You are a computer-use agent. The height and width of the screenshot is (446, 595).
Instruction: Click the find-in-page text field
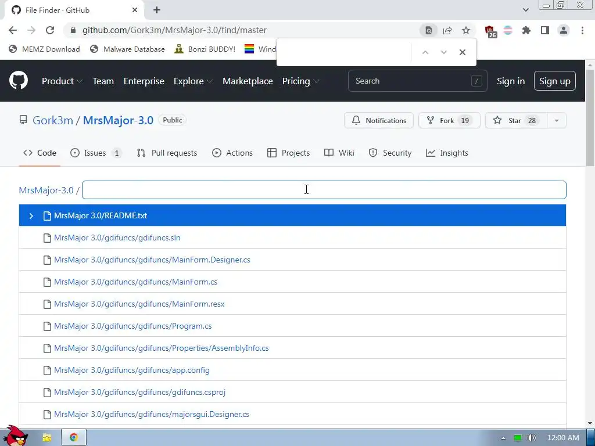tap(345, 52)
